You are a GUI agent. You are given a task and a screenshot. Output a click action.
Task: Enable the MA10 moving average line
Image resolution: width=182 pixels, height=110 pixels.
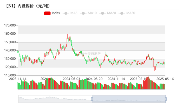point(88,13)
